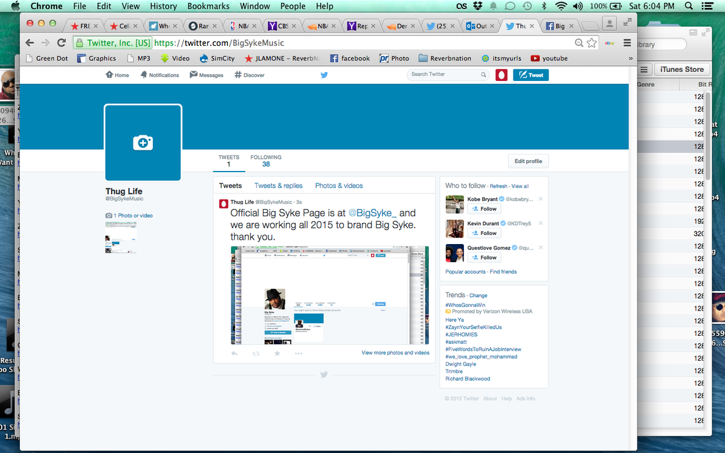The image size is (725, 453).
Task: Open the screenshot image in the tweet
Action: point(330,295)
